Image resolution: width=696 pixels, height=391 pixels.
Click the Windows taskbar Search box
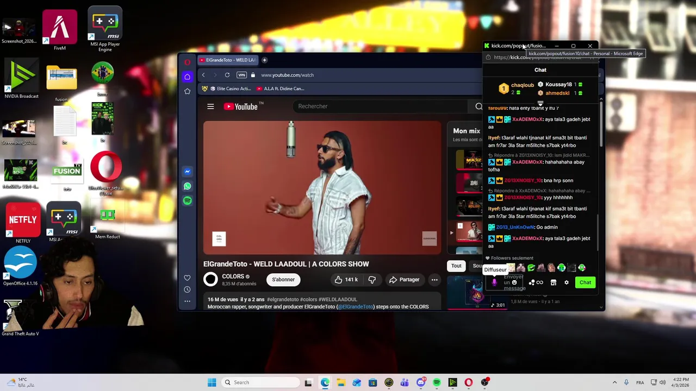coord(259,382)
